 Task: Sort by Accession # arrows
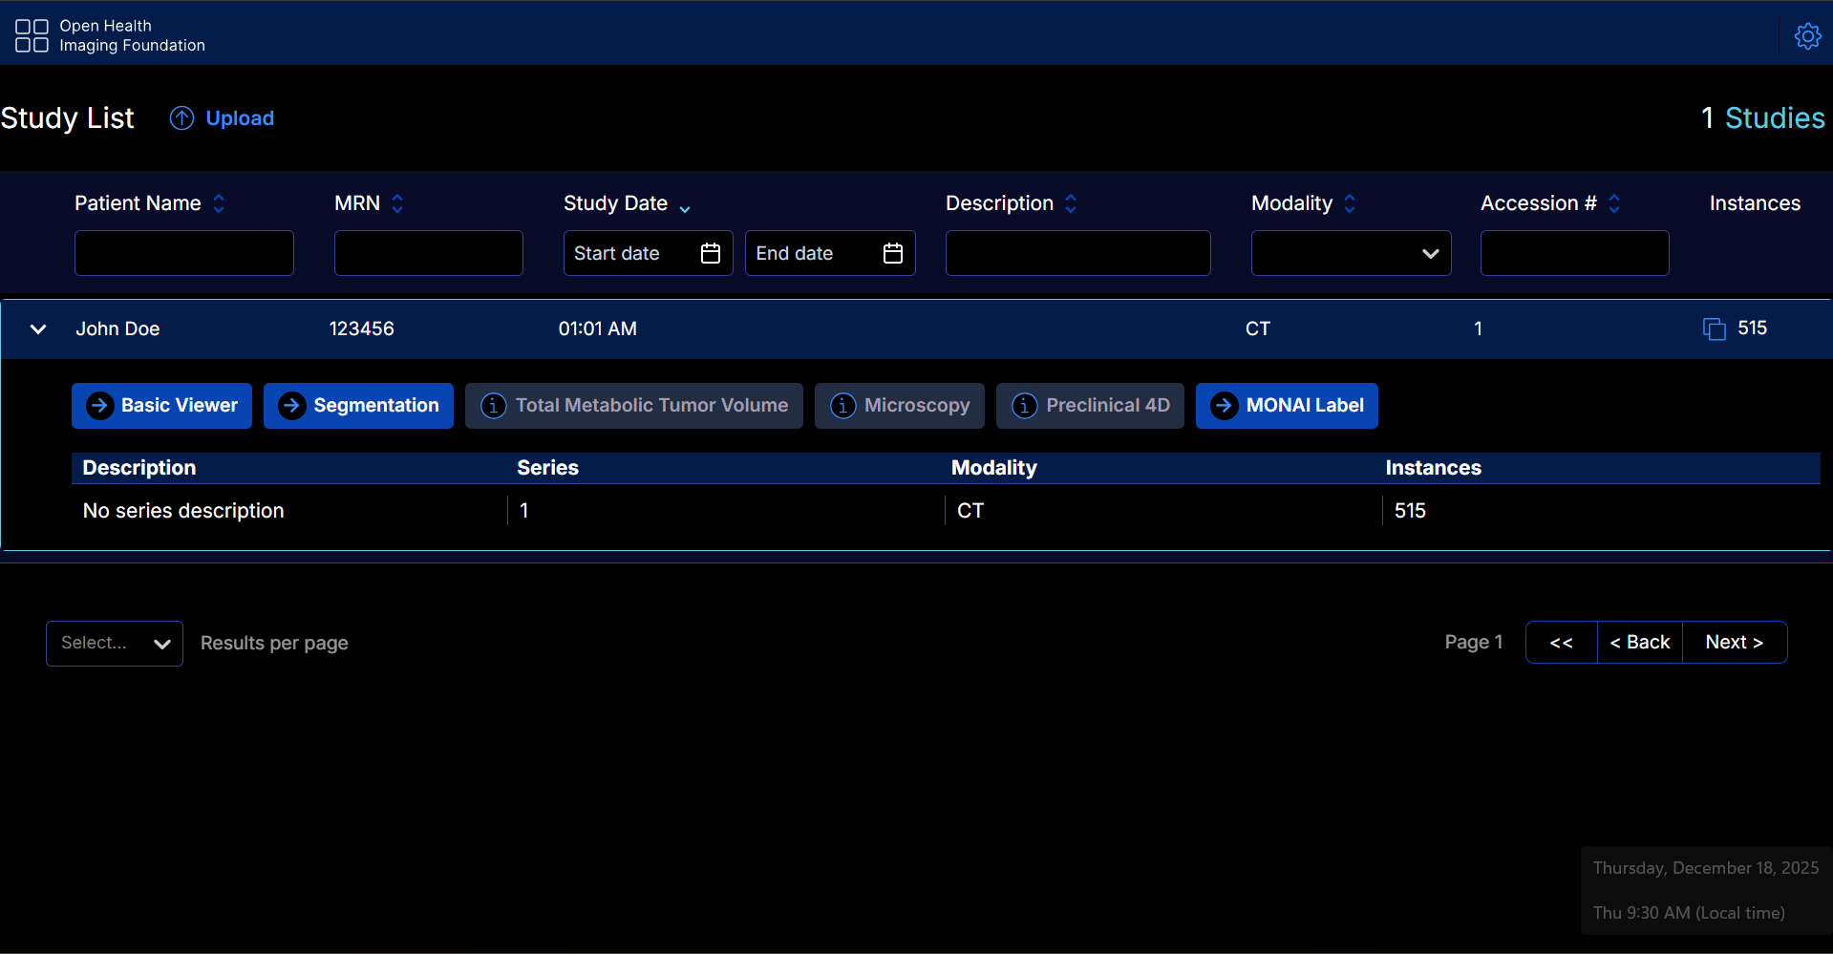1614,203
